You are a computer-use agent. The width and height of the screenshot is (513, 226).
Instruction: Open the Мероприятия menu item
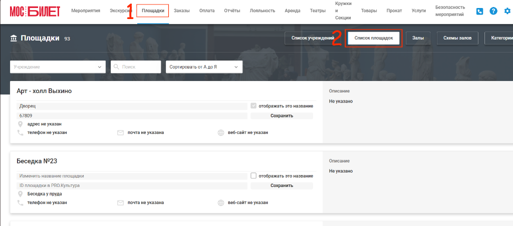(x=86, y=11)
